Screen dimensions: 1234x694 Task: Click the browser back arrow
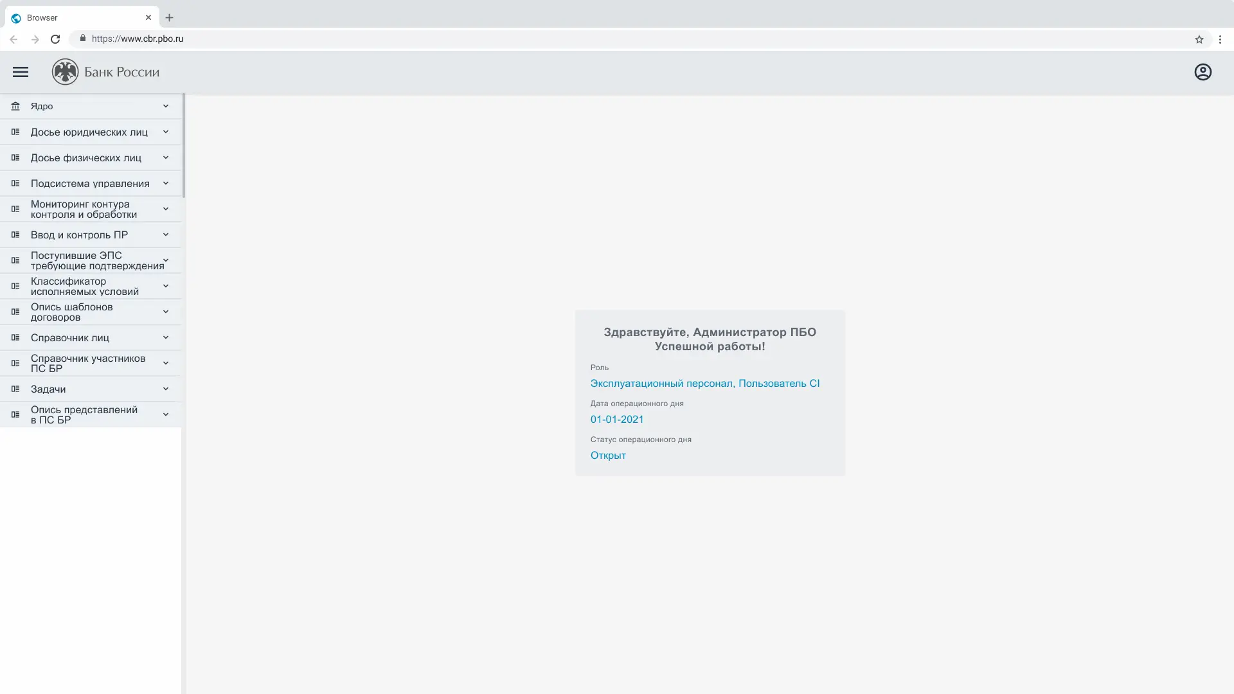click(13, 39)
